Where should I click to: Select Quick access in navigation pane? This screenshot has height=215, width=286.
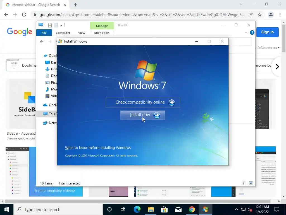[50, 56]
